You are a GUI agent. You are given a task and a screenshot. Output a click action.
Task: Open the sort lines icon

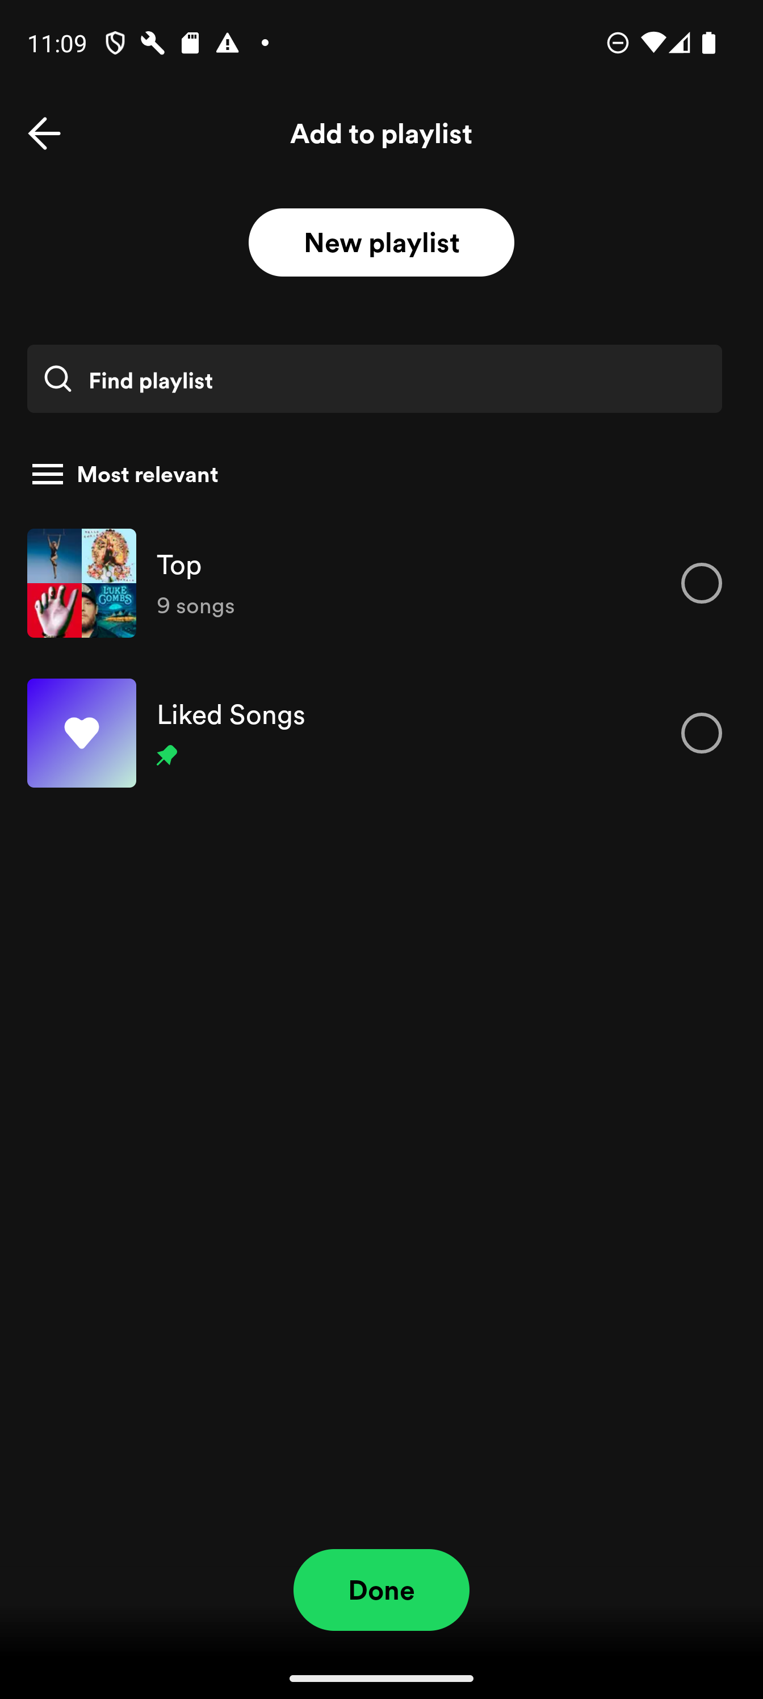point(48,474)
